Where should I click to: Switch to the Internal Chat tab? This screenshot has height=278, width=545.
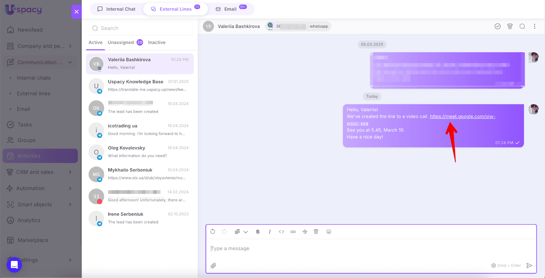pyautogui.click(x=116, y=9)
